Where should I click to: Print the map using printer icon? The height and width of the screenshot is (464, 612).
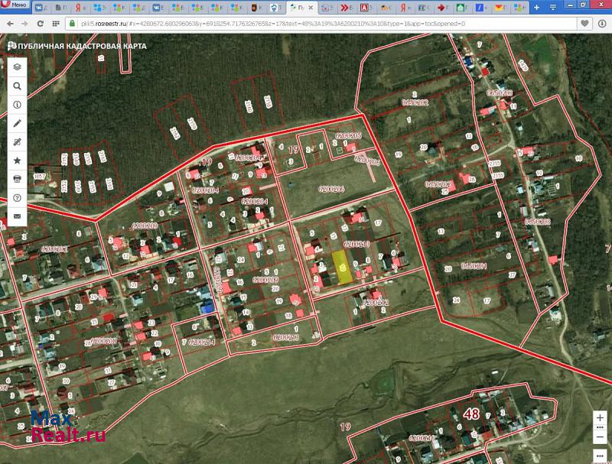coord(17,179)
